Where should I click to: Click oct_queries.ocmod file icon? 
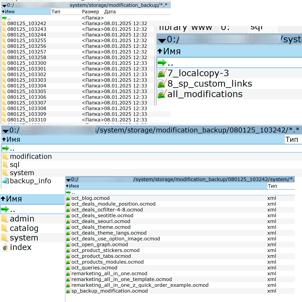(68, 268)
